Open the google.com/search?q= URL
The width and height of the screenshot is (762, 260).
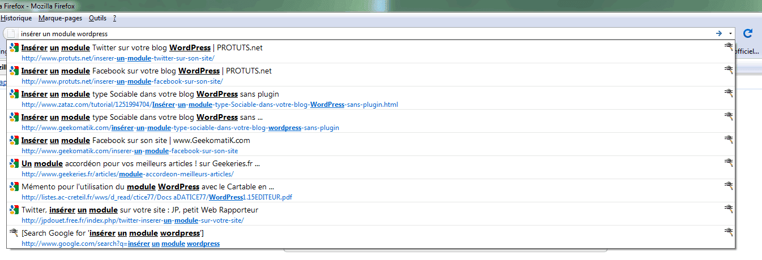pyautogui.click(x=121, y=244)
